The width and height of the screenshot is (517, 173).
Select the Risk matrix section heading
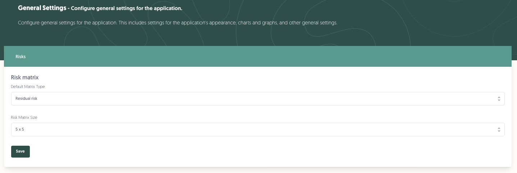25,77
